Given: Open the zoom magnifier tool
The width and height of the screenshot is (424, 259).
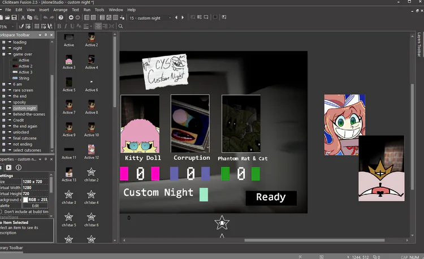Looking at the screenshot, I should pyautogui.click(x=120, y=26).
